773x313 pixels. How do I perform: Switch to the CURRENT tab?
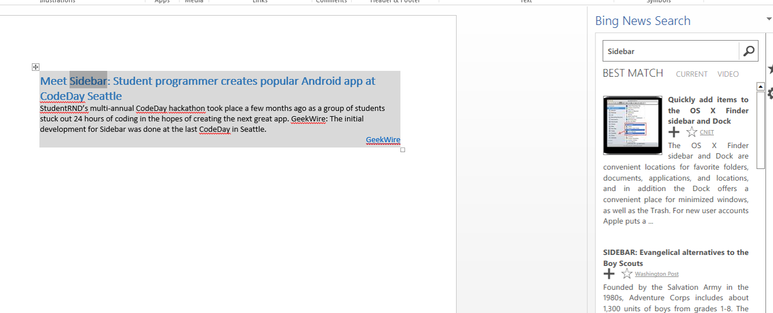692,74
